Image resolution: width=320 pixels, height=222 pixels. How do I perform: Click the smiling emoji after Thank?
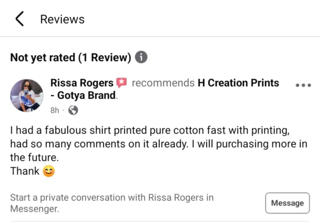coord(49,171)
